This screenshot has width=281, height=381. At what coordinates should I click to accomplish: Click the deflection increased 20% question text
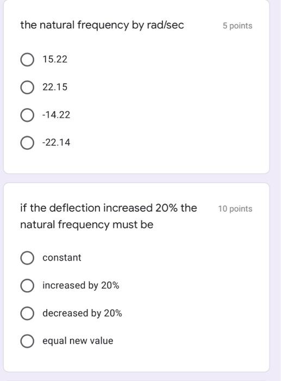click(109, 216)
